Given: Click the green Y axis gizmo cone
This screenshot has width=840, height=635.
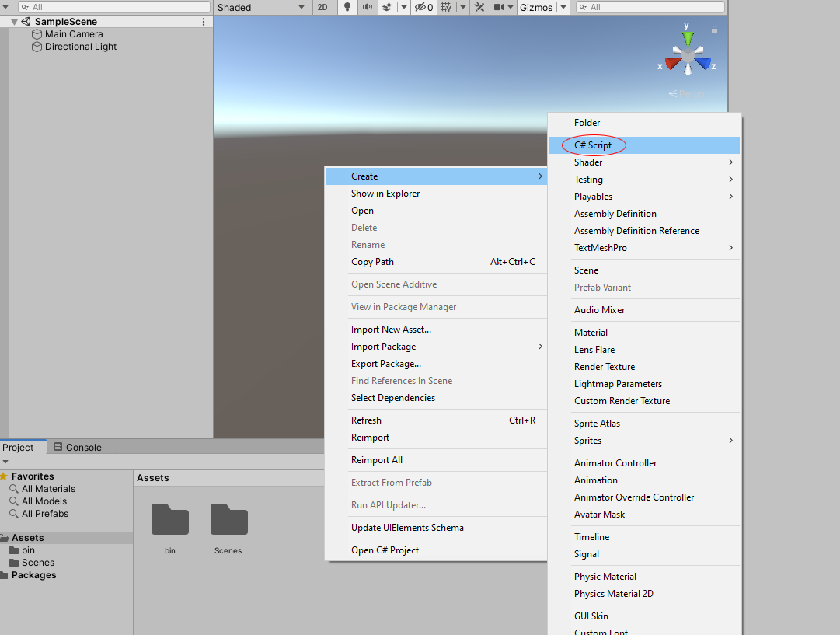Looking at the screenshot, I should point(688,39).
